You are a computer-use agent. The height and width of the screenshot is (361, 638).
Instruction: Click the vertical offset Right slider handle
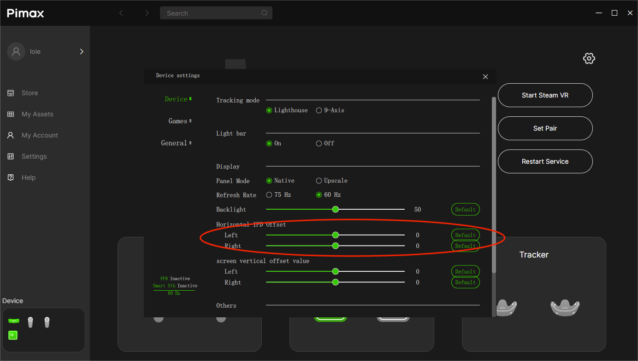[x=336, y=282]
